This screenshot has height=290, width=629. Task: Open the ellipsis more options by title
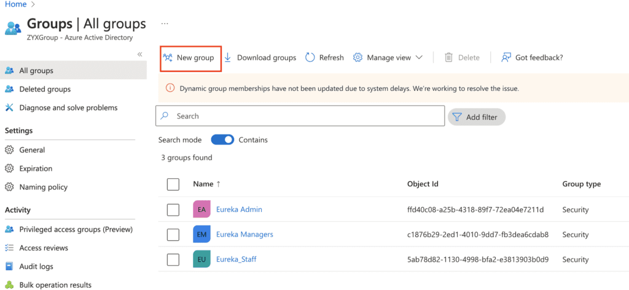click(165, 24)
